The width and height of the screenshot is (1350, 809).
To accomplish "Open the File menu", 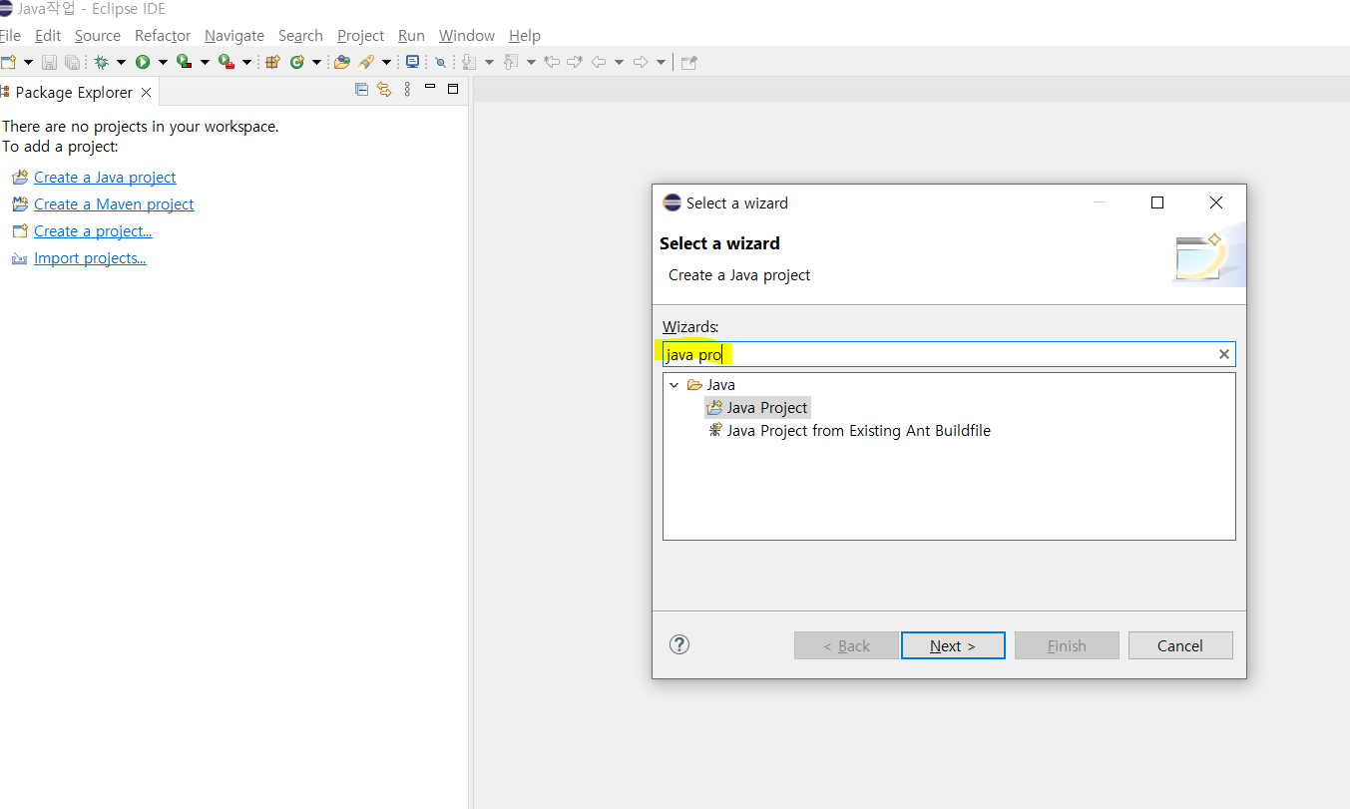I will click(10, 36).
